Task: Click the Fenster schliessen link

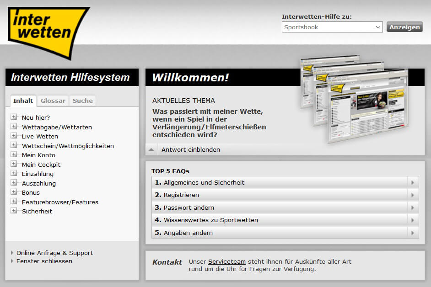Action: [44, 261]
